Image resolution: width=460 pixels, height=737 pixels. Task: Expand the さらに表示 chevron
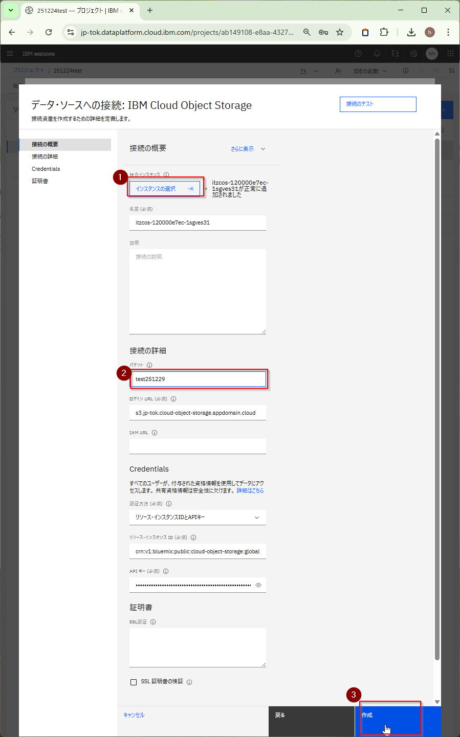263,149
